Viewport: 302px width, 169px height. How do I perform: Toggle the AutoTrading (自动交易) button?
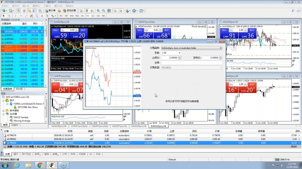tap(70, 11)
